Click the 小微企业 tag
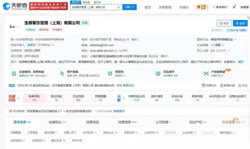250x149 pixels. point(30,30)
